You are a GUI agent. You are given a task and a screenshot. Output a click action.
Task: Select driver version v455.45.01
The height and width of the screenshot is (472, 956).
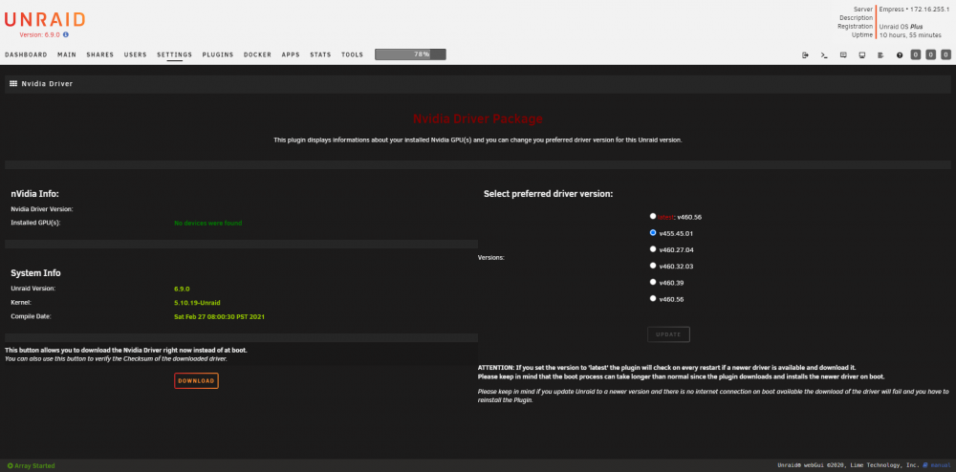653,232
